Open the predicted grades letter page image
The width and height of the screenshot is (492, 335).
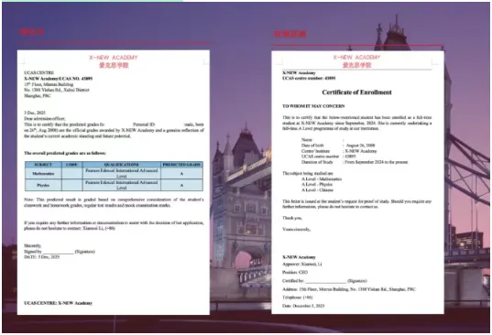tap(114, 182)
